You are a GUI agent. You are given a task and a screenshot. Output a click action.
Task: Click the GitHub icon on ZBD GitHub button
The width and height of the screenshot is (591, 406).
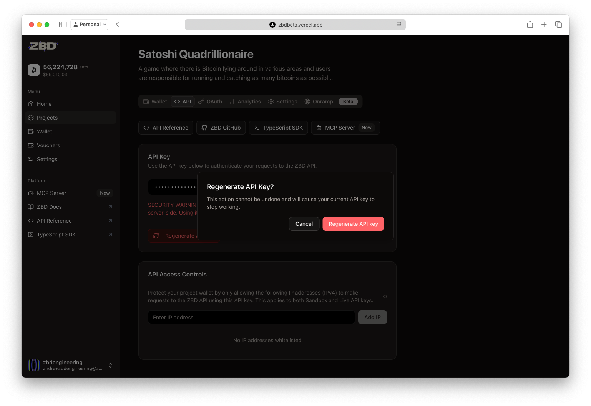coord(204,127)
